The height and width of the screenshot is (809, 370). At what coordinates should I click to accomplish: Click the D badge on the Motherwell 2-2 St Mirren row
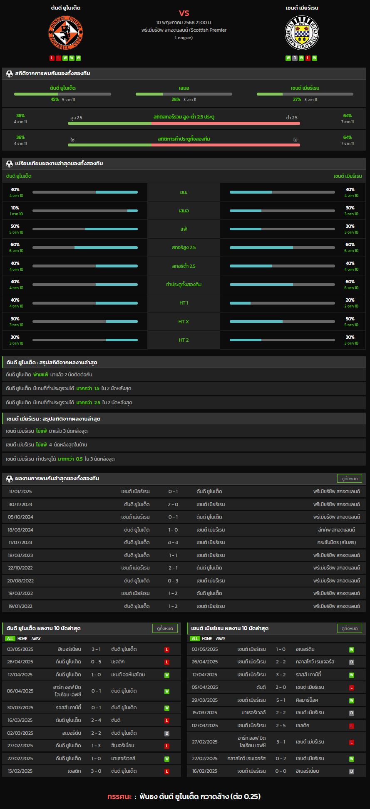pyautogui.click(x=352, y=713)
